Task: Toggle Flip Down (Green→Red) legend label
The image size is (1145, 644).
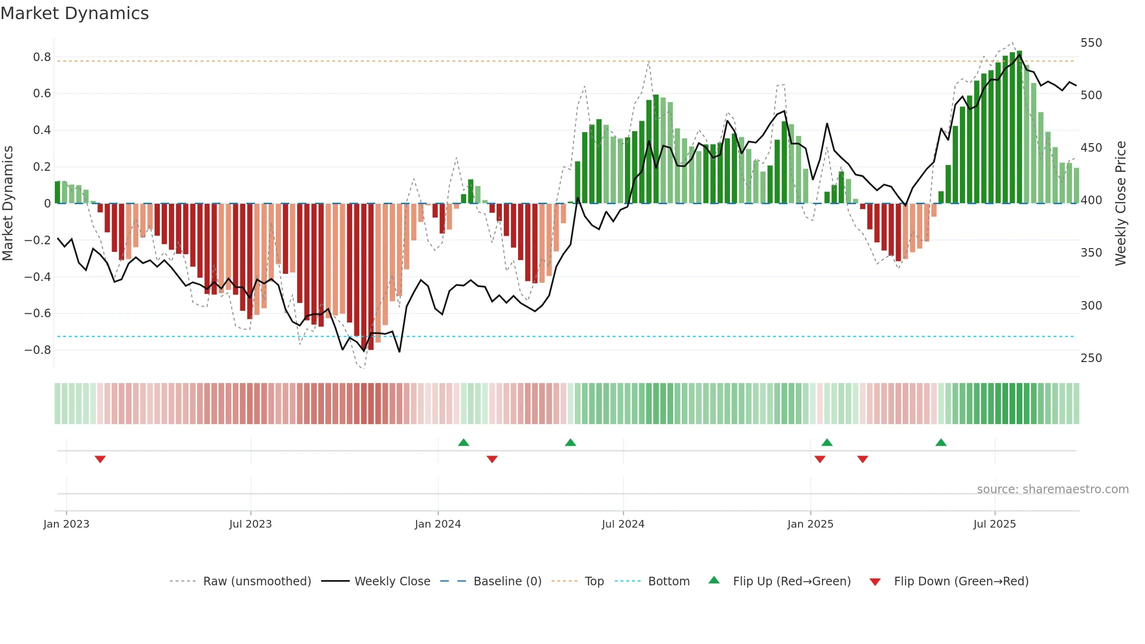Action: 961,582
